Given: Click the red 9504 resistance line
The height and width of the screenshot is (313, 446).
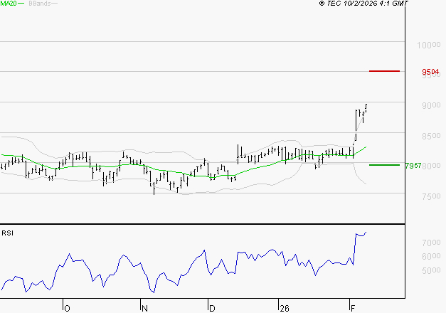Looking at the screenshot, I should [384, 71].
